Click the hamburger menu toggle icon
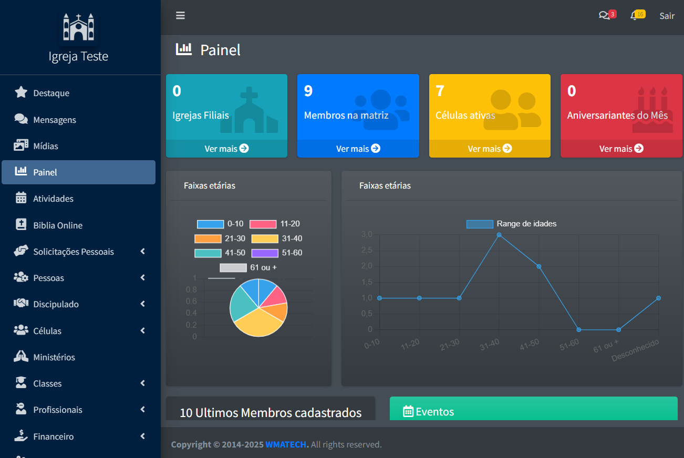Image resolution: width=684 pixels, height=458 pixels. 180,16
